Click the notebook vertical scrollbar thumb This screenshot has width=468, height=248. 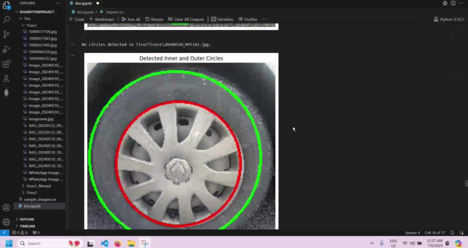[x=466, y=183]
